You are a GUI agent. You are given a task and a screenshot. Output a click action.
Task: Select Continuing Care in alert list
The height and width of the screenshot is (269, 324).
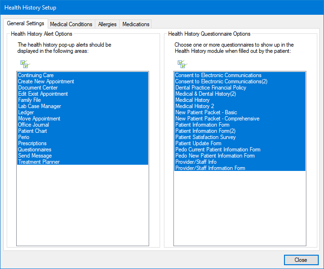[x=36, y=75]
